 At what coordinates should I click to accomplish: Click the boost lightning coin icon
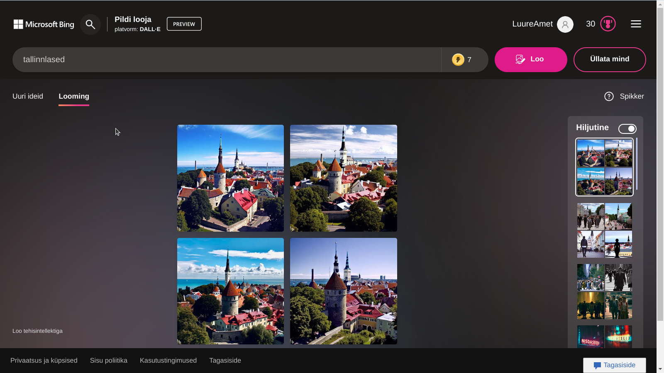click(x=458, y=60)
